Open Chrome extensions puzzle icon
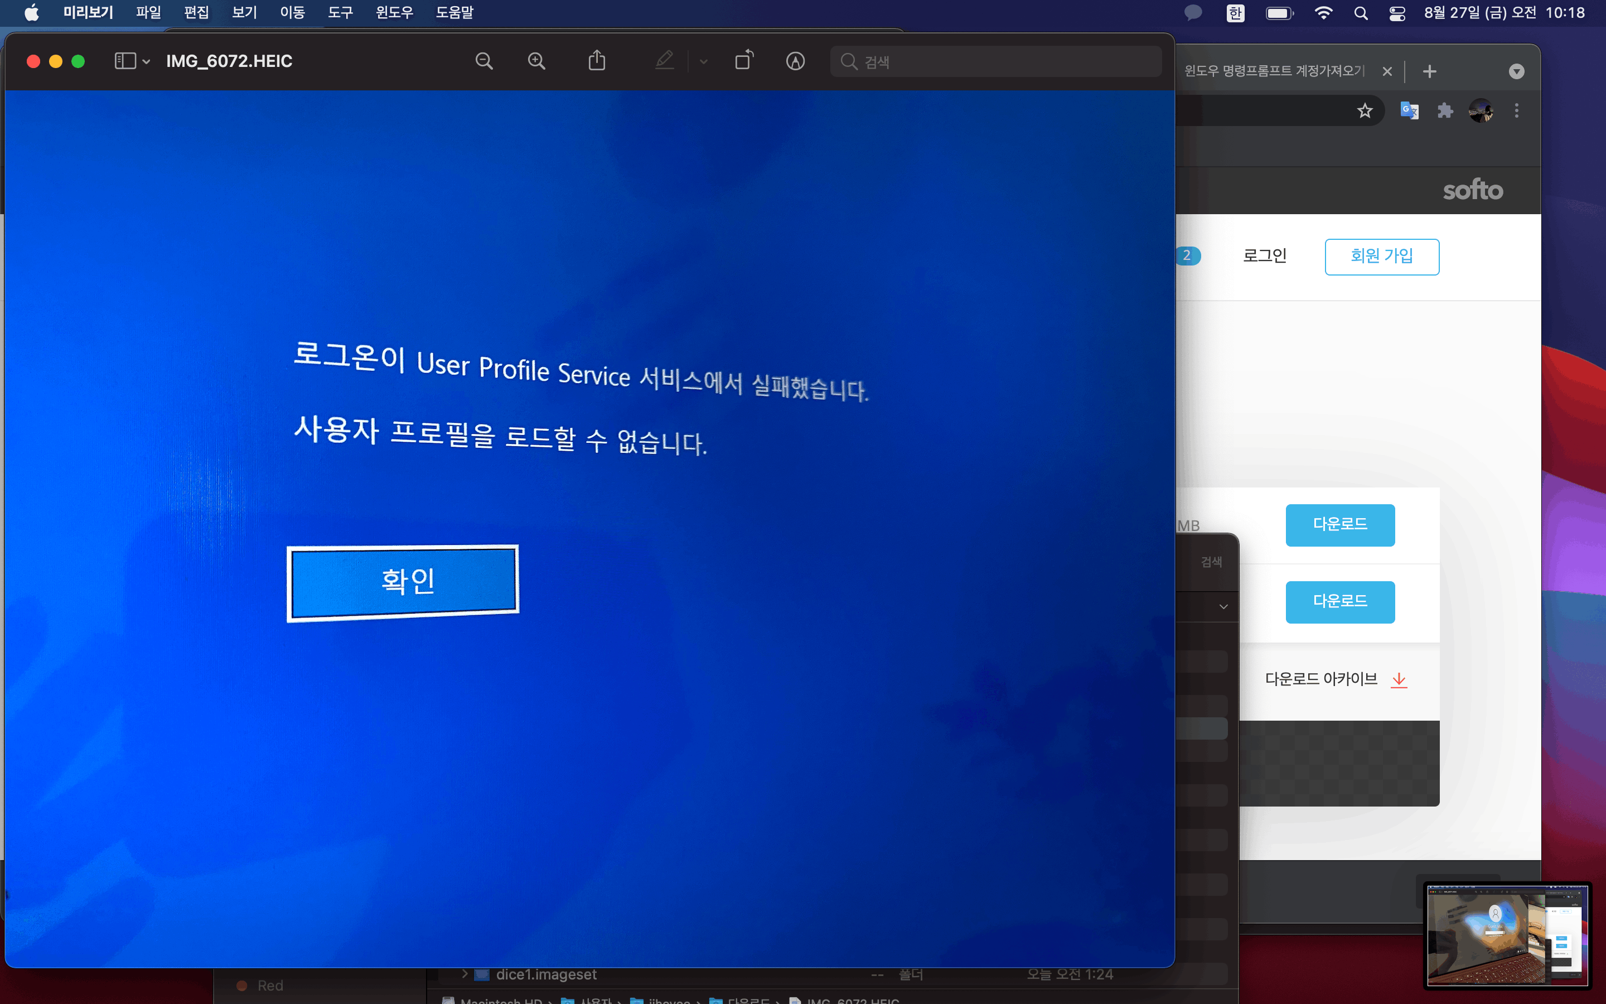The width and height of the screenshot is (1606, 1004). 1445,110
